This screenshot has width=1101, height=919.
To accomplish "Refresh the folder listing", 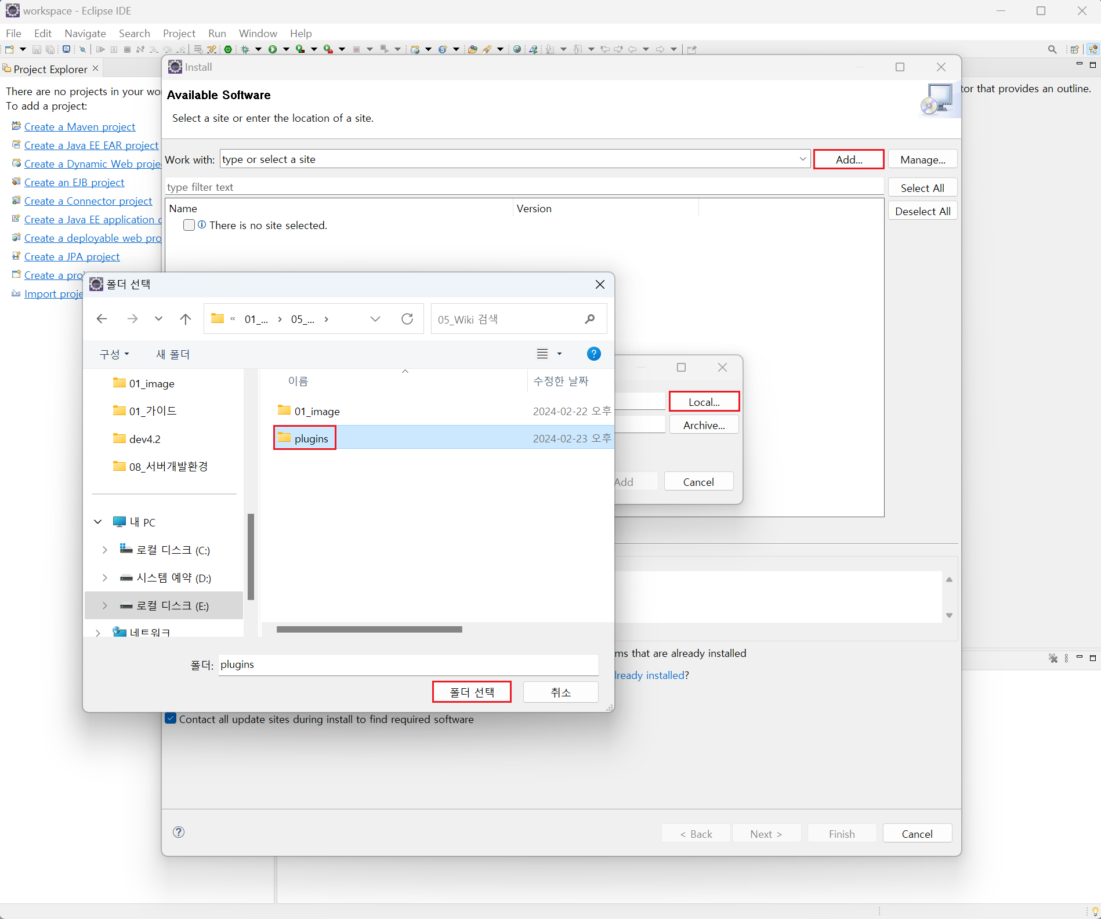I will click(x=407, y=319).
